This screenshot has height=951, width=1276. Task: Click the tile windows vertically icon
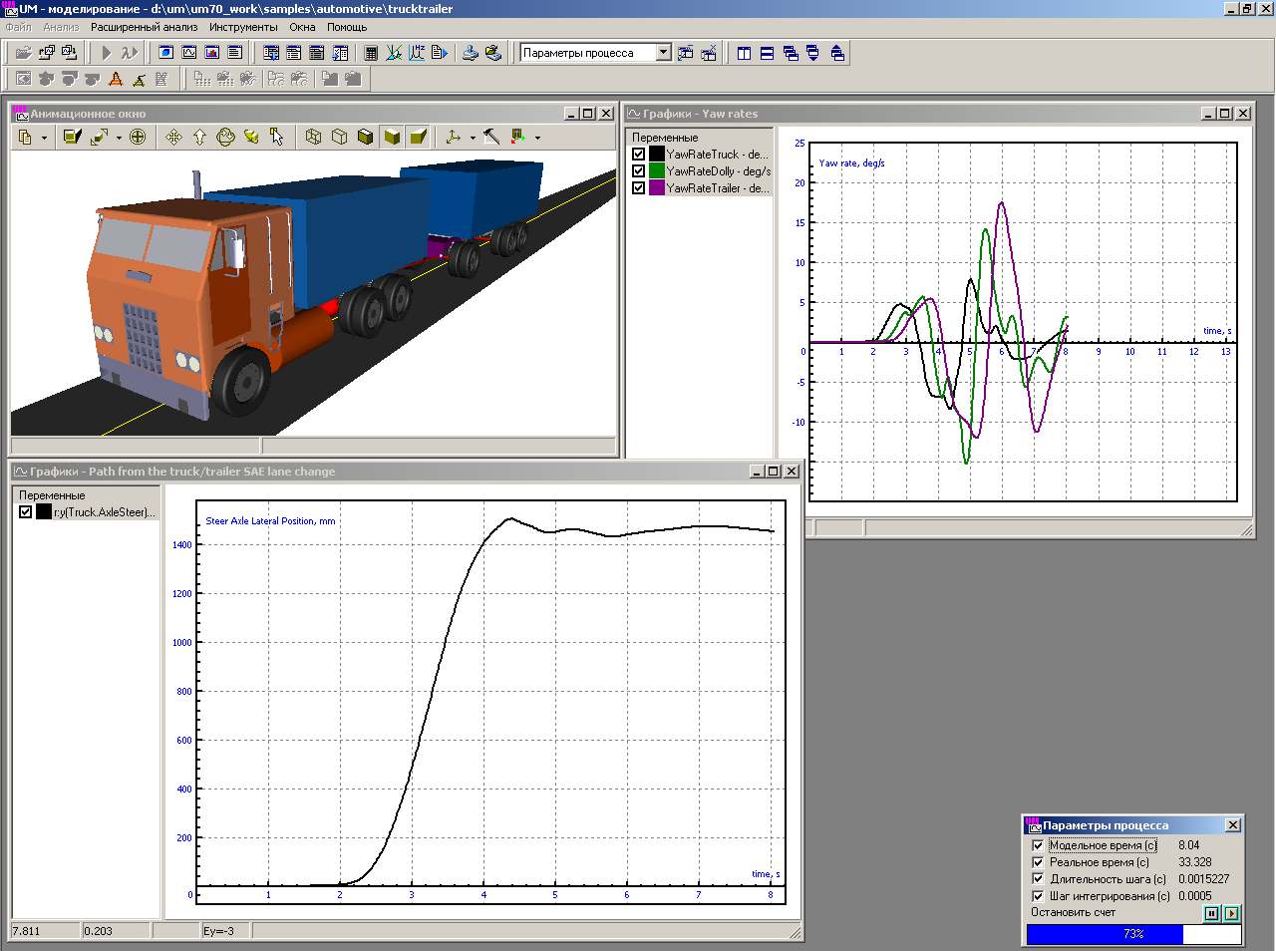(744, 53)
